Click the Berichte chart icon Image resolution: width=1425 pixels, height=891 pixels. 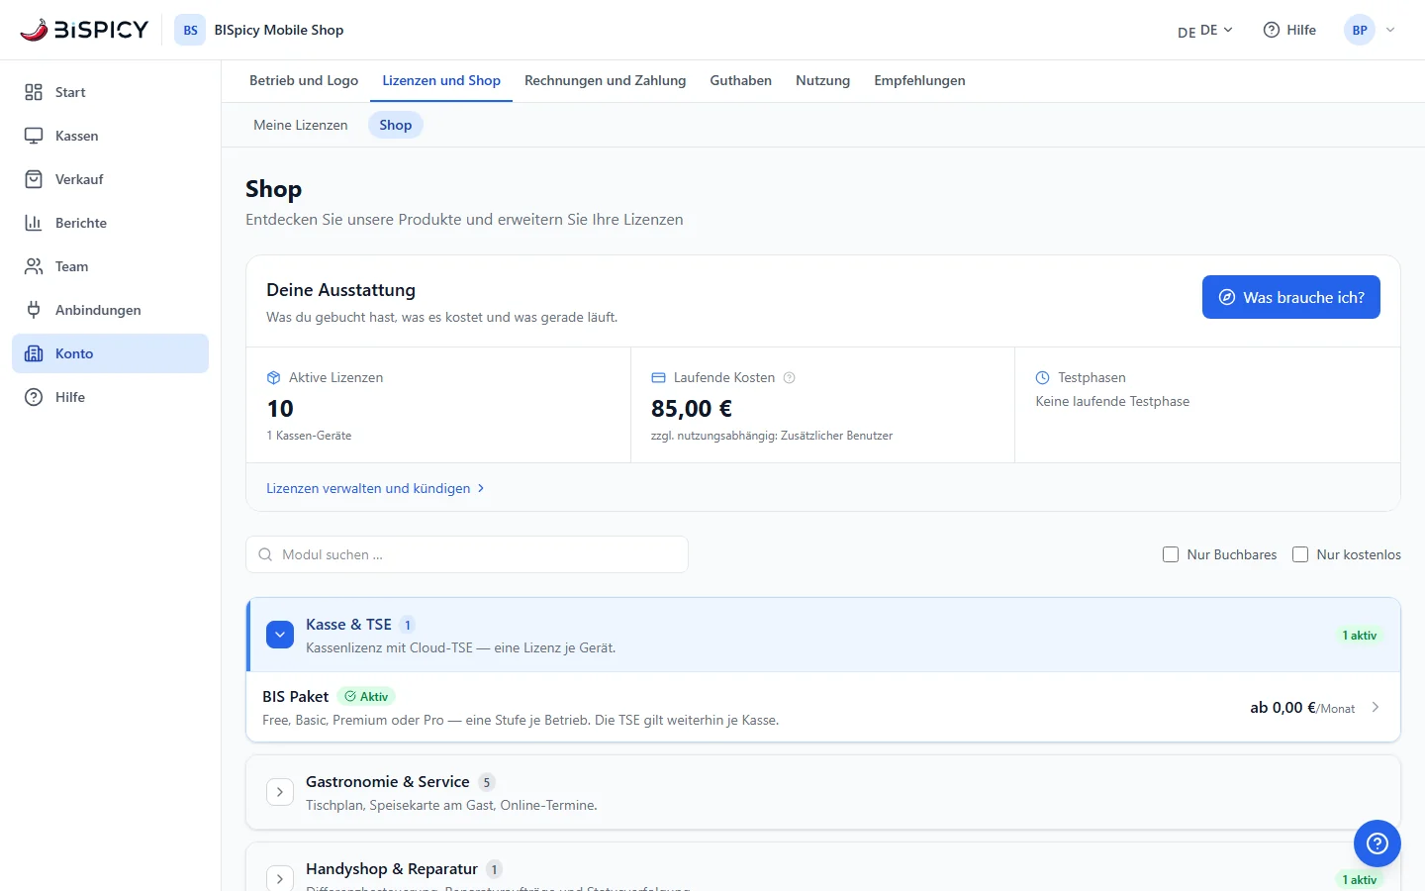34,223
